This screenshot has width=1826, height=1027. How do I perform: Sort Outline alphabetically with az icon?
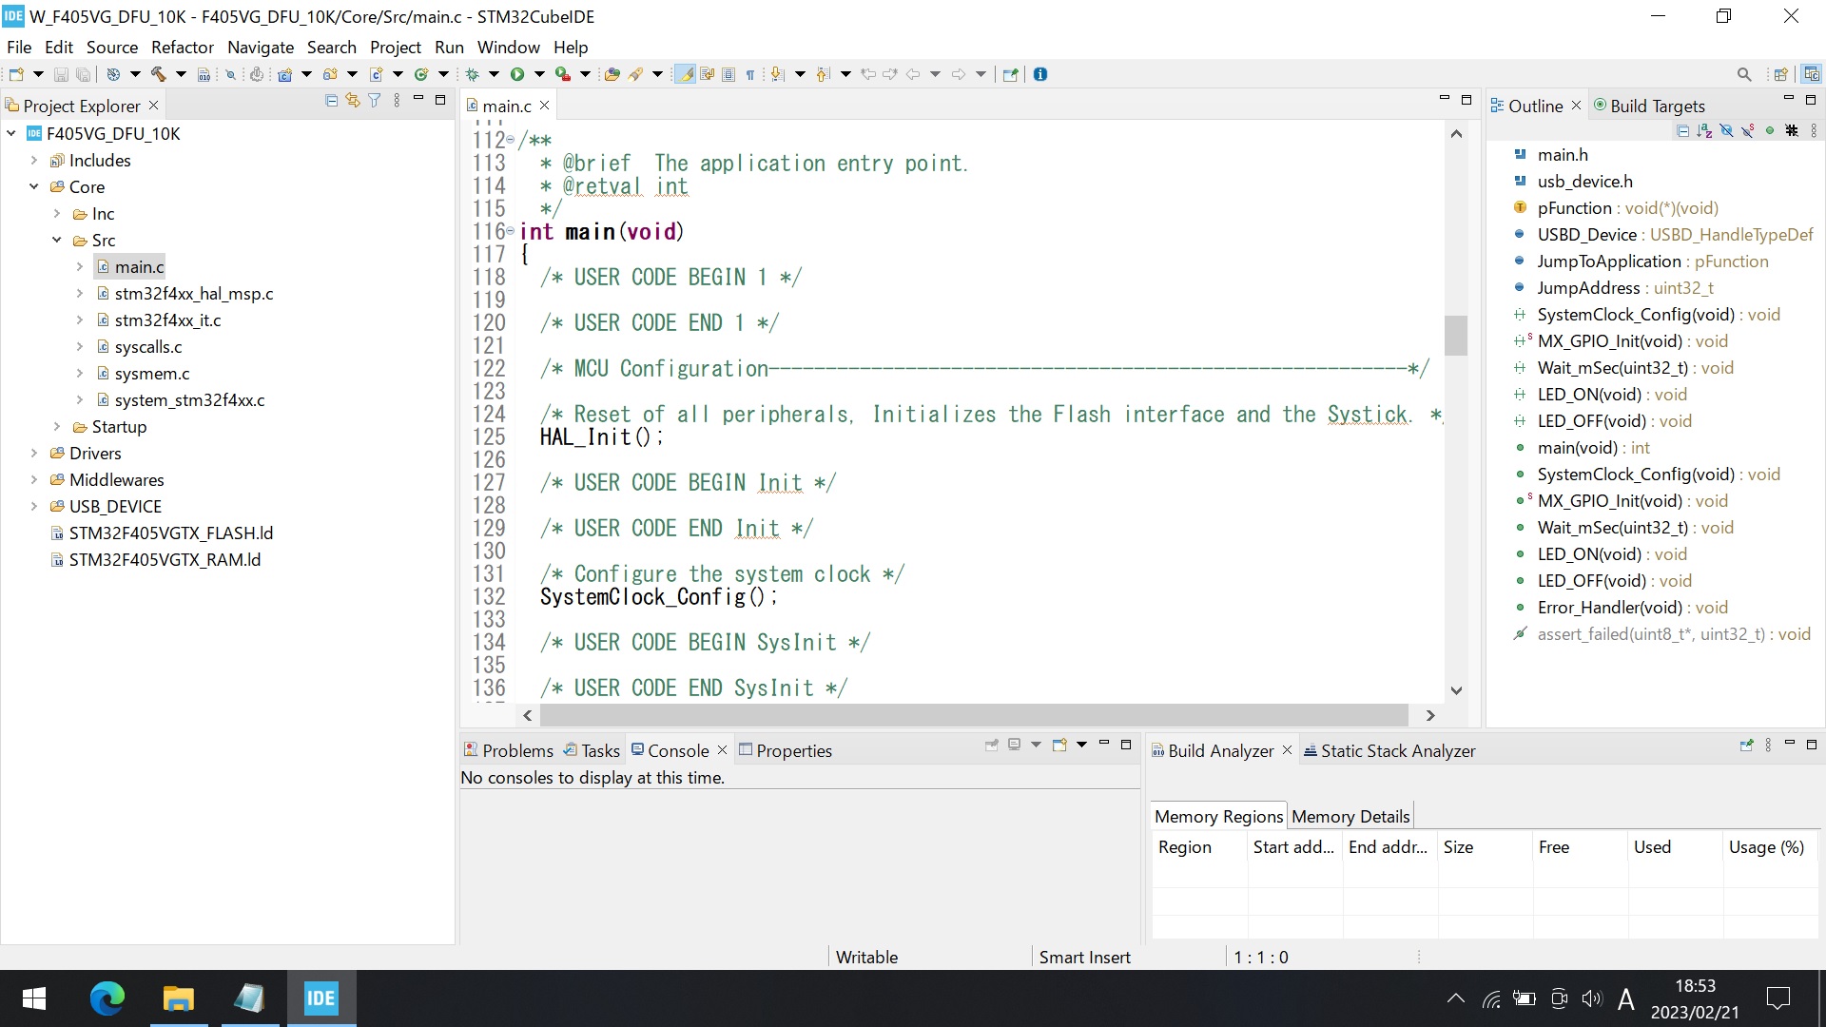(x=1704, y=130)
